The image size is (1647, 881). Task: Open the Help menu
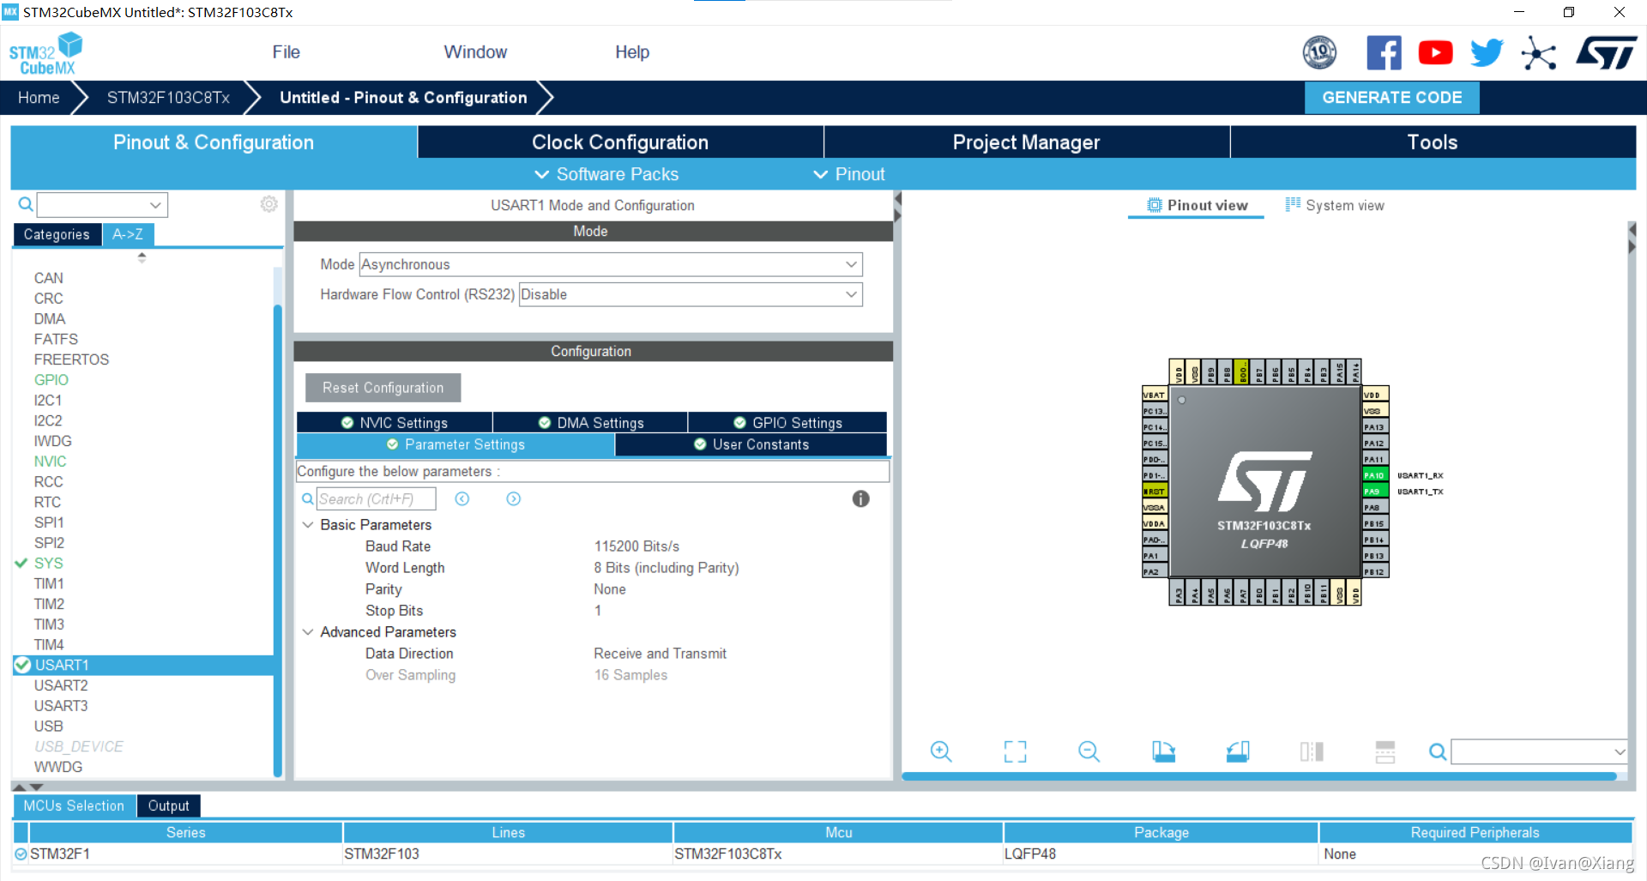(632, 52)
